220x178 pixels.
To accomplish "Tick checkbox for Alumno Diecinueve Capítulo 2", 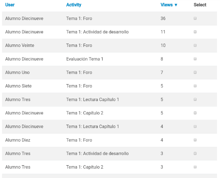I will point(195,113).
